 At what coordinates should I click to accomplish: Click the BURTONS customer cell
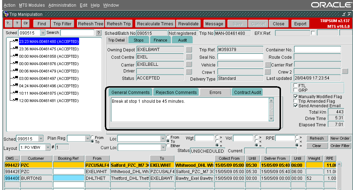[x=36, y=178]
